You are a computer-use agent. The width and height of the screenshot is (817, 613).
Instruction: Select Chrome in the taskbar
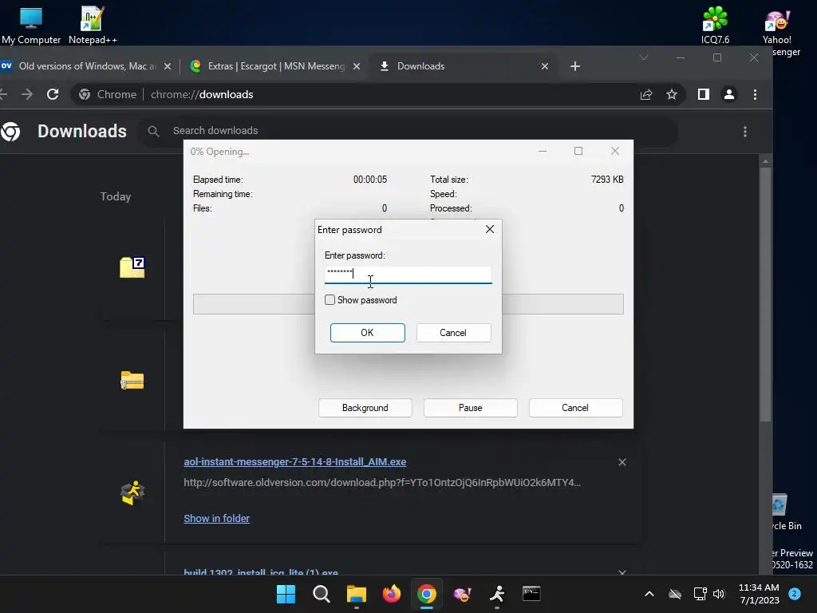pos(427,594)
